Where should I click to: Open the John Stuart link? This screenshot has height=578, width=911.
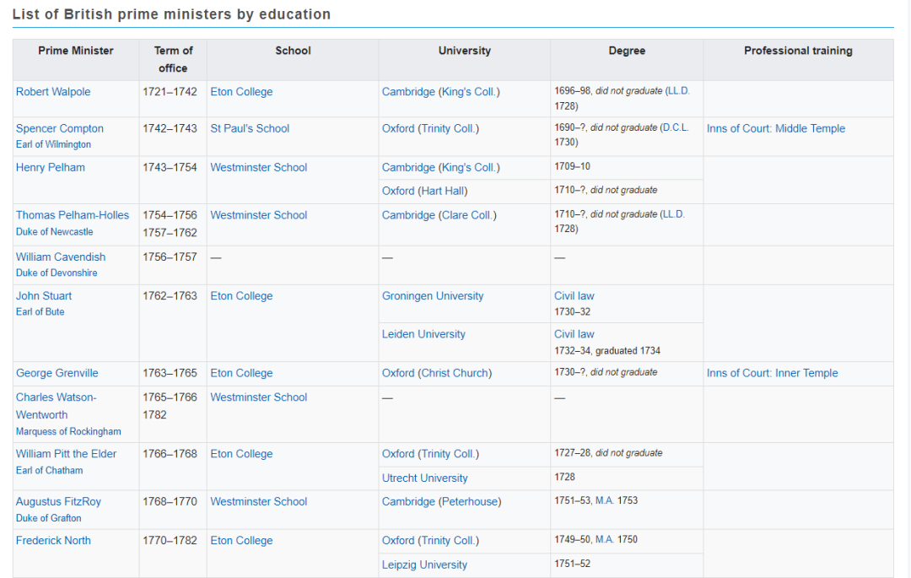click(x=44, y=295)
